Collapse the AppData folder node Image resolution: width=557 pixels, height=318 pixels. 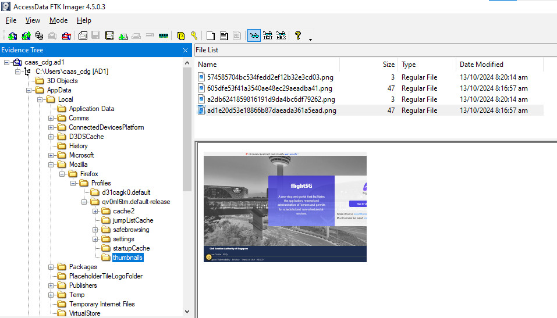click(x=29, y=90)
